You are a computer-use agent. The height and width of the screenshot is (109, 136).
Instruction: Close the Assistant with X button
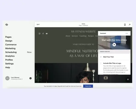tap(128, 79)
